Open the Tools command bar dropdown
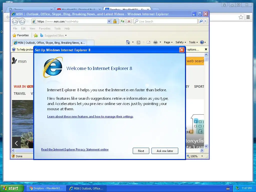 click(193, 42)
